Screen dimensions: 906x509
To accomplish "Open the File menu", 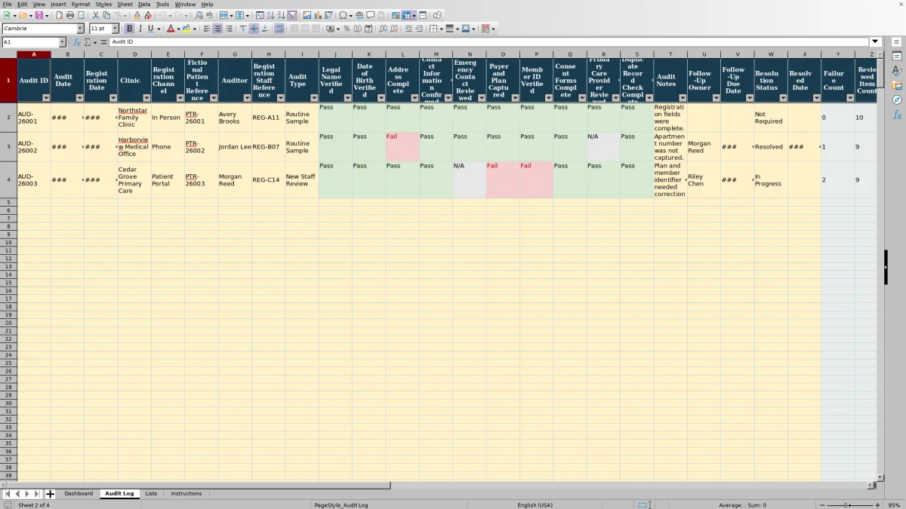I will point(7,5).
